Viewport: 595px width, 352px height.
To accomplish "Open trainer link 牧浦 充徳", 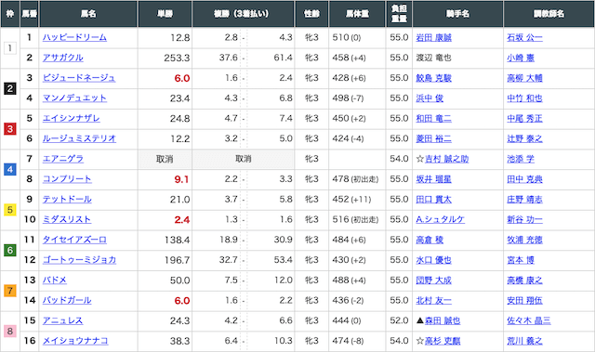I will click(524, 240).
